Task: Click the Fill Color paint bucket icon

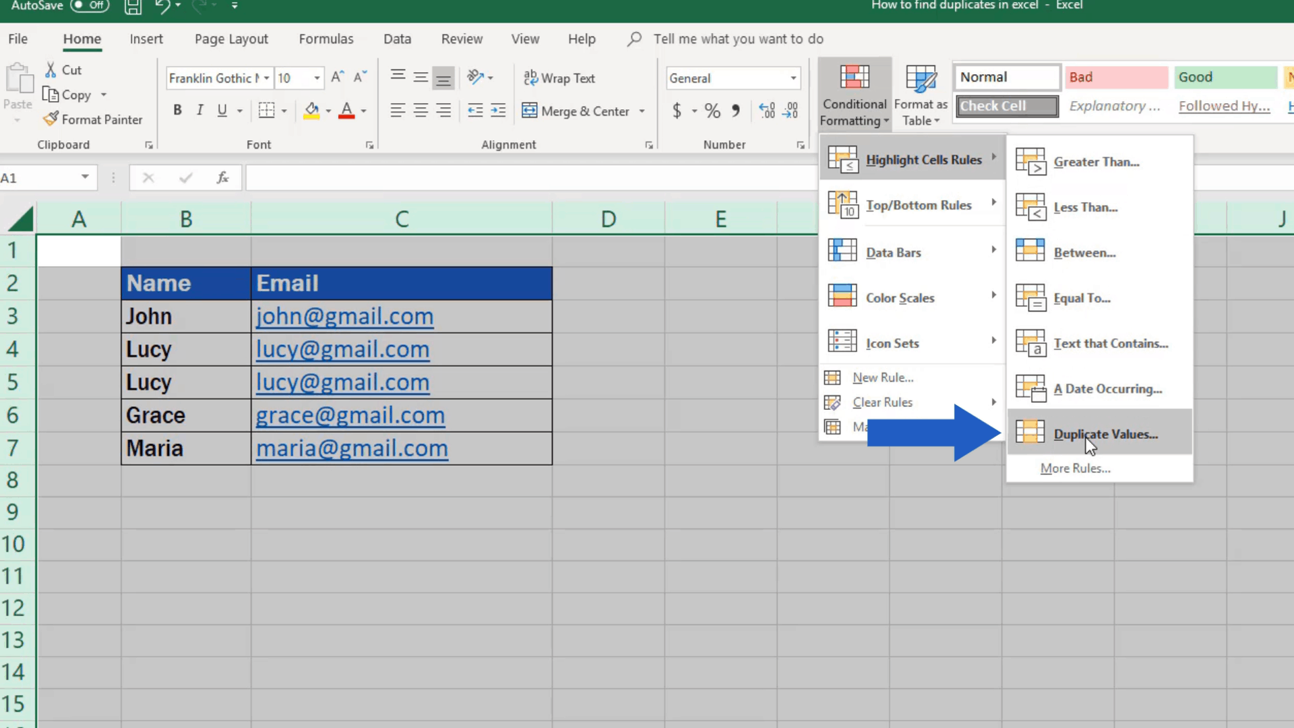Action: click(x=310, y=111)
